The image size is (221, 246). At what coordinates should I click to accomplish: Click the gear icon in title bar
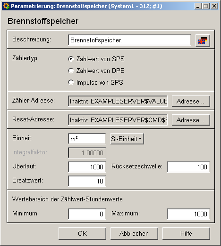click(x=6, y=6)
